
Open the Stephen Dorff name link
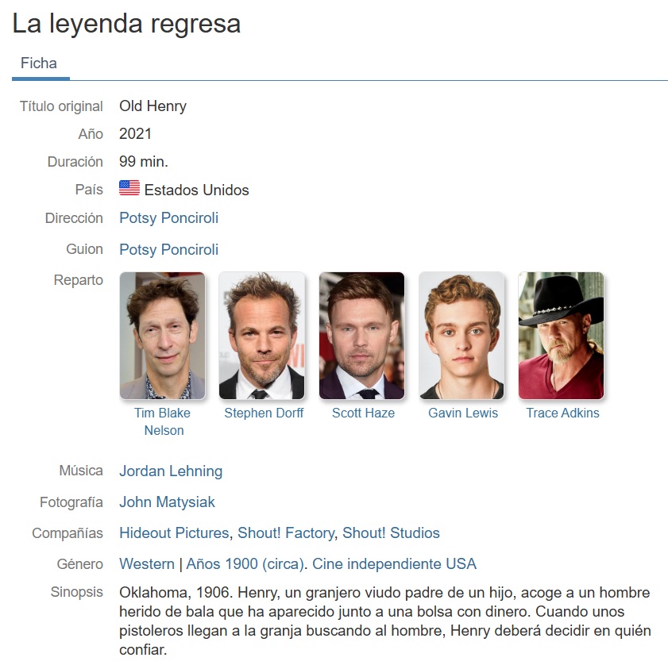click(x=264, y=413)
